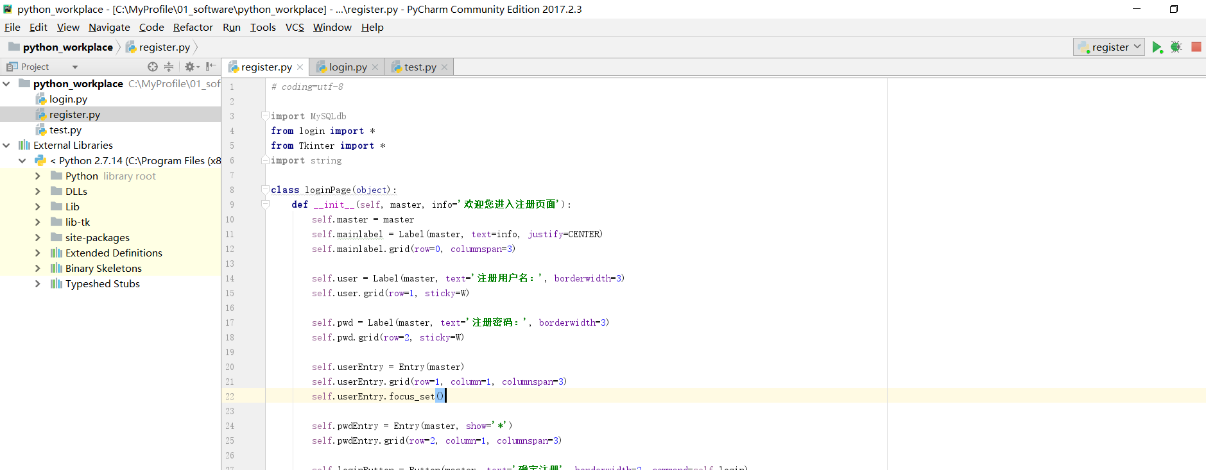
Task: Click the scroll from source target icon
Action: 153,67
